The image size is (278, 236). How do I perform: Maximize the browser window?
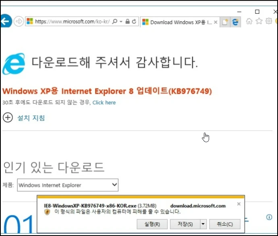[x=257, y=12]
